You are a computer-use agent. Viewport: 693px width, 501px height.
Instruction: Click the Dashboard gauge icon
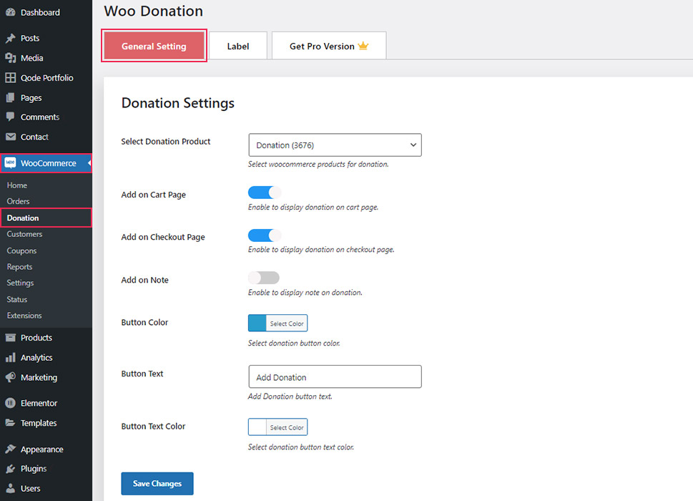point(10,12)
